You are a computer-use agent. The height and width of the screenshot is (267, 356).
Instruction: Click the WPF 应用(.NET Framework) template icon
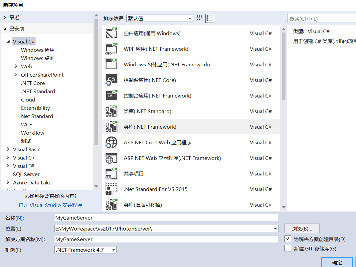click(x=111, y=49)
